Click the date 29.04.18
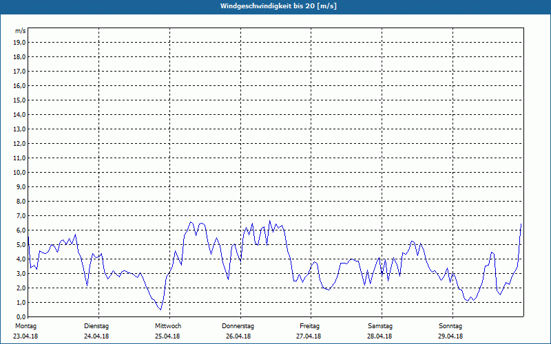Image resolution: width=551 pixels, height=344 pixels. coord(450,336)
